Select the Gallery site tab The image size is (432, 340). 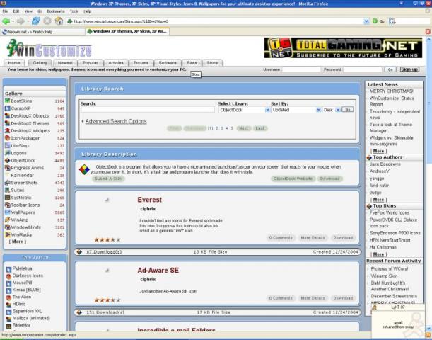coord(40,62)
